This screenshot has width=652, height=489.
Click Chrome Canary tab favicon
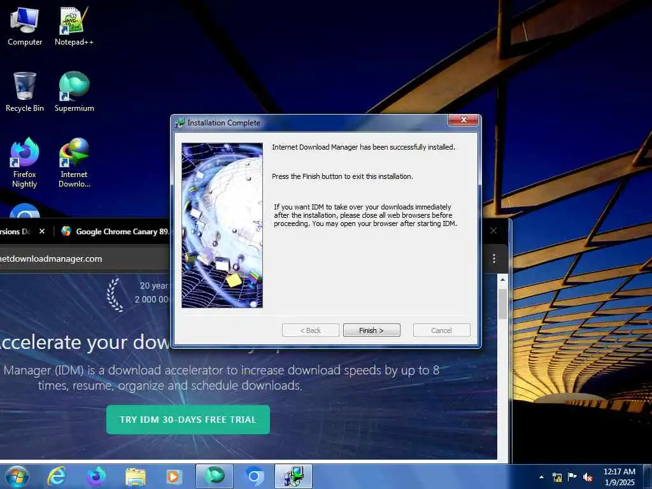click(66, 231)
